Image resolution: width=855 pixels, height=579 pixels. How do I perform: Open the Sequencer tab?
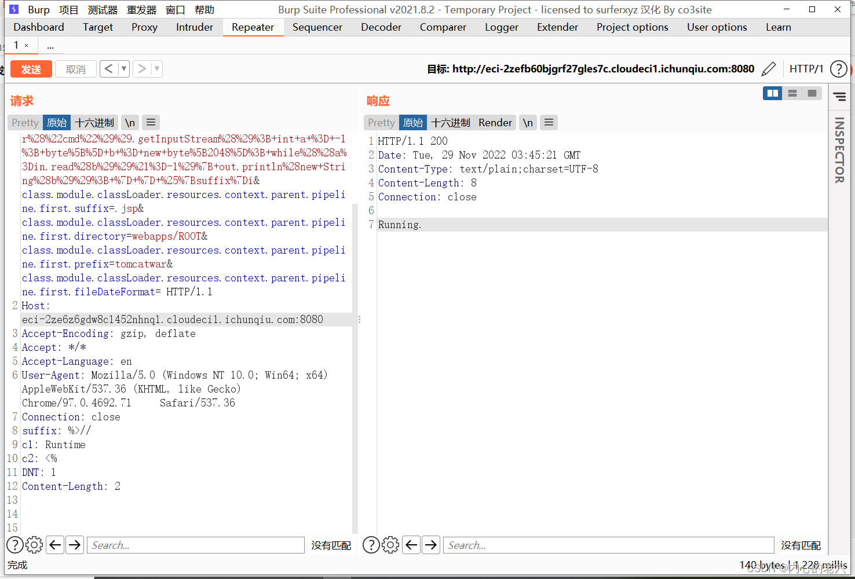click(x=317, y=27)
